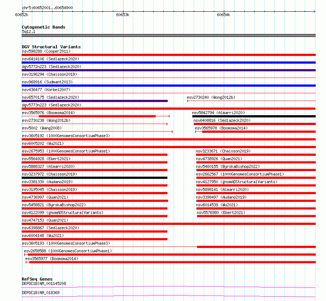Click the red bar under esv3565978
326x301 pixels.
[259, 132]
